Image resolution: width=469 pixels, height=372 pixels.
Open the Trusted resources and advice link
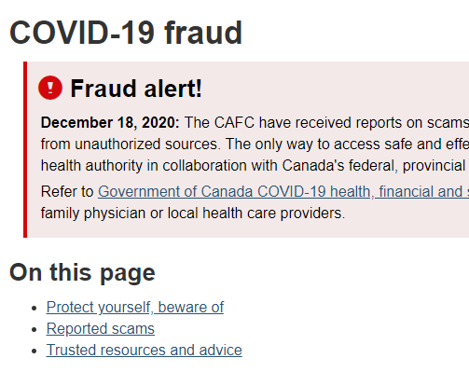145,351
